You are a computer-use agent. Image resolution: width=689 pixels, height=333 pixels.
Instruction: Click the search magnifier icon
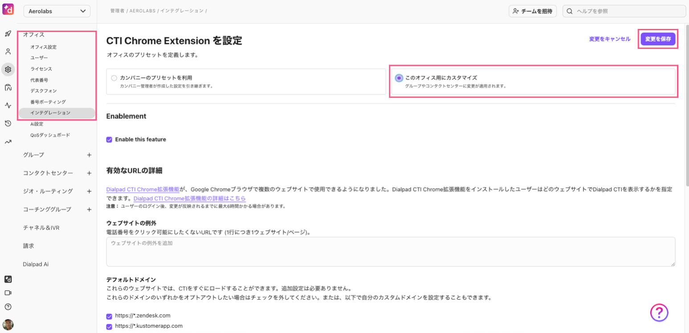point(569,11)
